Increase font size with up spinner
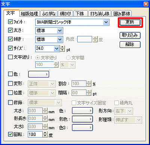The height and width of the screenshot is (145, 150). (63, 47)
